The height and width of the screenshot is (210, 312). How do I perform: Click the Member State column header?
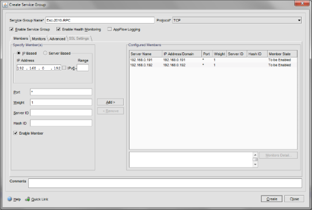coord(282,54)
